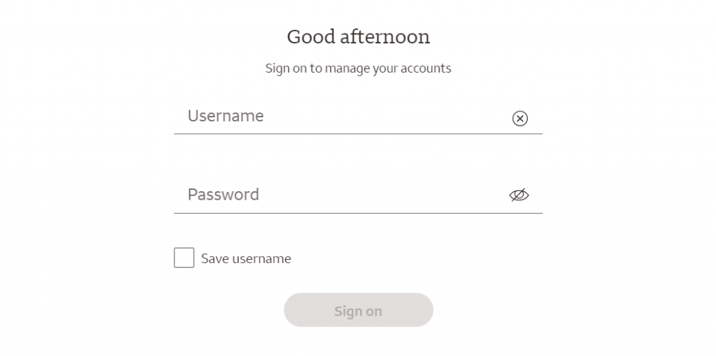Reveal typed password with the eye icon
716x356 pixels.
pos(519,195)
